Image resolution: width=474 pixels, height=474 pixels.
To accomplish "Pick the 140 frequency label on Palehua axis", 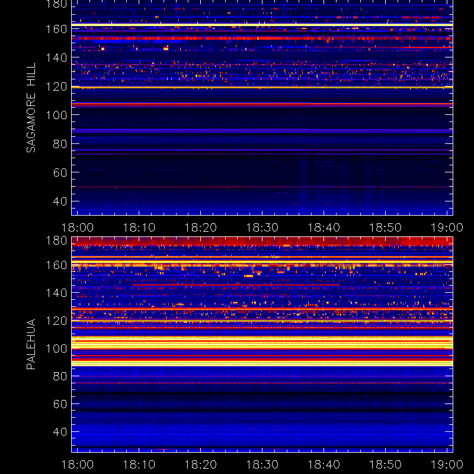I will point(56,293).
